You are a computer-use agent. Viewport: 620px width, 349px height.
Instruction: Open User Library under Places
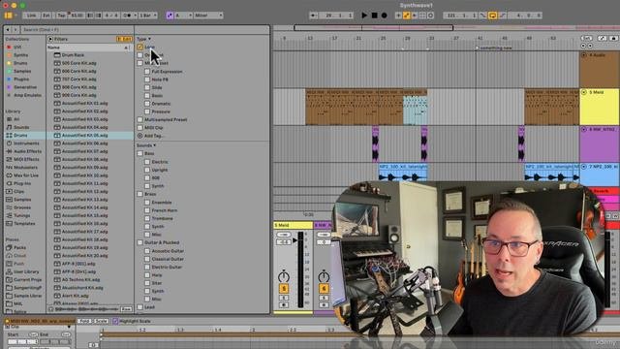pos(26,271)
